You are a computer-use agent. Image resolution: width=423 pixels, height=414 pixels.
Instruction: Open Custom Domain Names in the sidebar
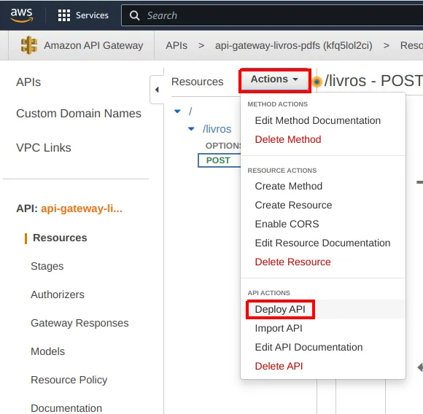tap(79, 114)
